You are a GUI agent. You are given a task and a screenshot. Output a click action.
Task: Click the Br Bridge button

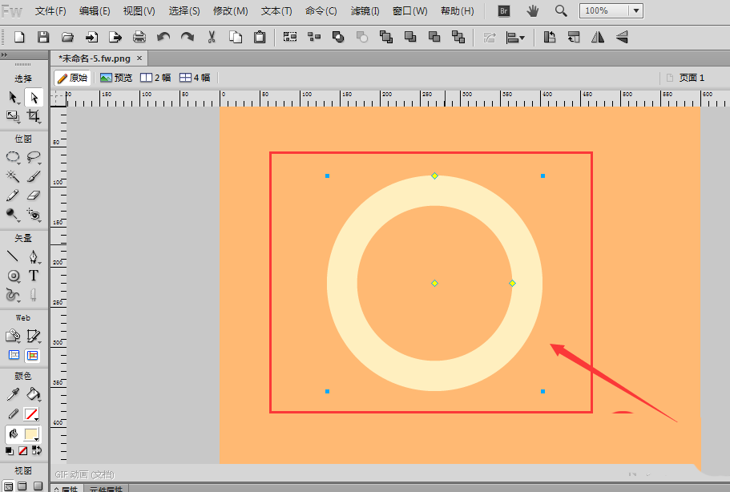[503, 11]
